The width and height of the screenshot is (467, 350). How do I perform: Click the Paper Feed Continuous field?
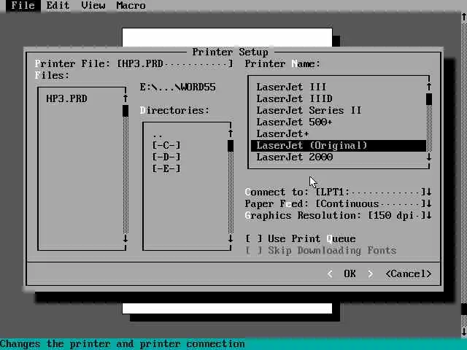[370, 204]
